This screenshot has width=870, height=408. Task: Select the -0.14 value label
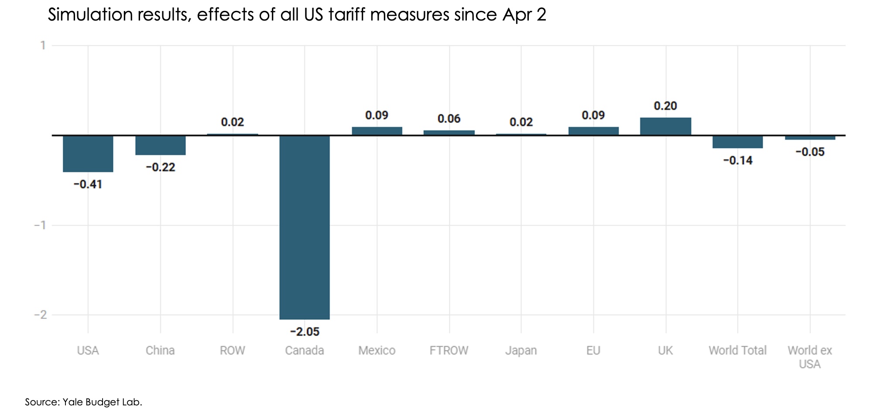tap(737, 161)
